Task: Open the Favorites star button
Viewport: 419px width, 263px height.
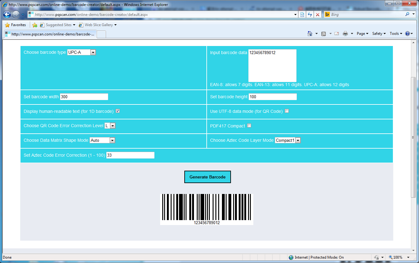Action: click(15, 25)
